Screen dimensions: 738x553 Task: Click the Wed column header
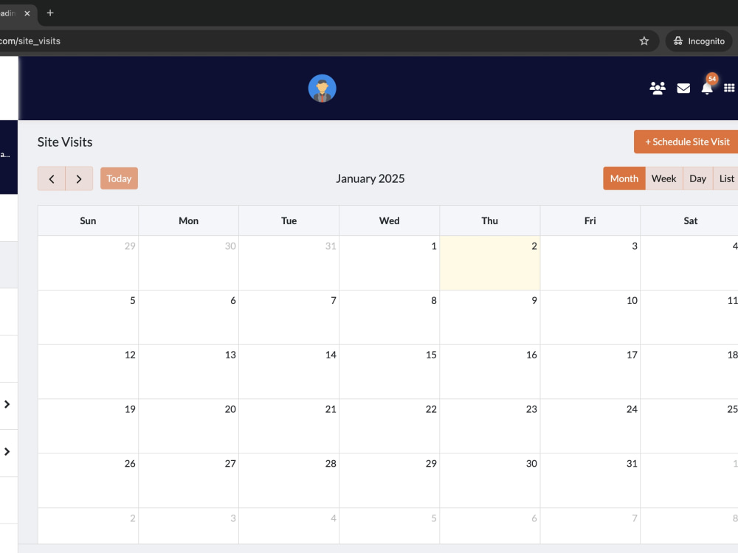(x=389, y=220)
